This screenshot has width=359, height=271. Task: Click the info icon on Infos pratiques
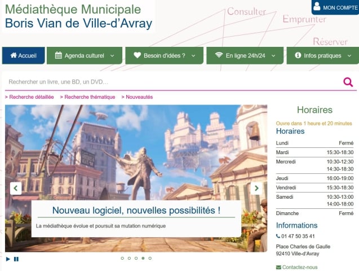pyautogui.click(x=298, y=55)
